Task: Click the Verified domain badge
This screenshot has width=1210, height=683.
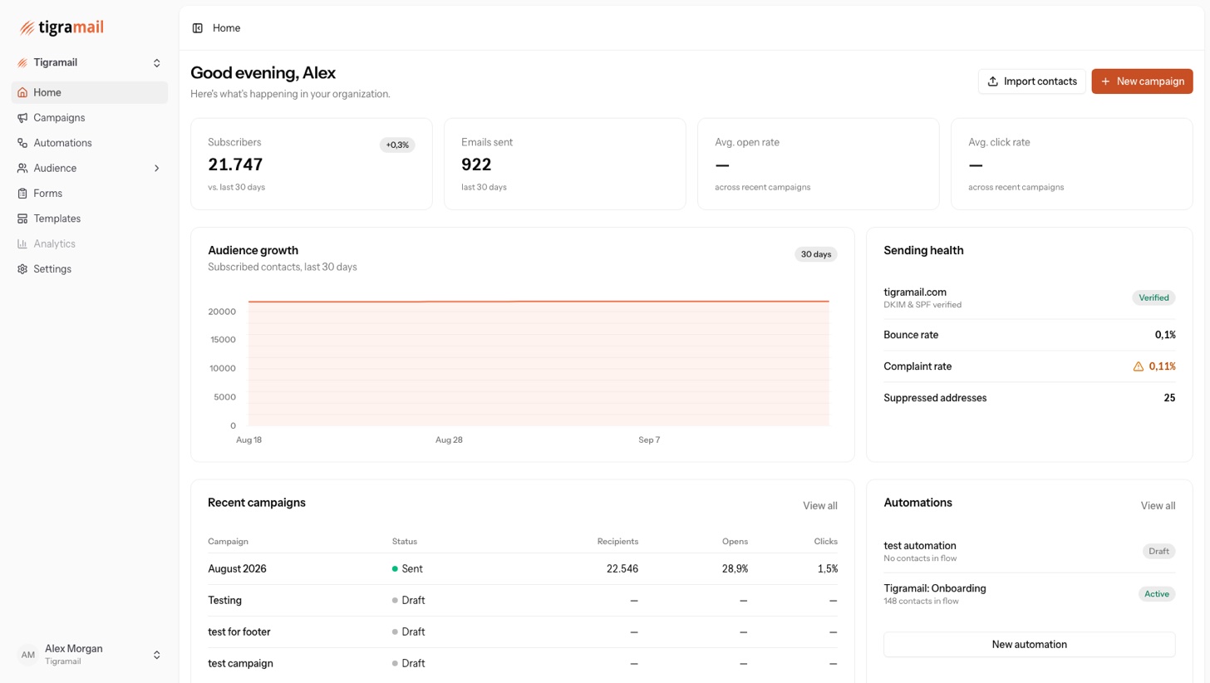Action: click(x=1153, y=297)
